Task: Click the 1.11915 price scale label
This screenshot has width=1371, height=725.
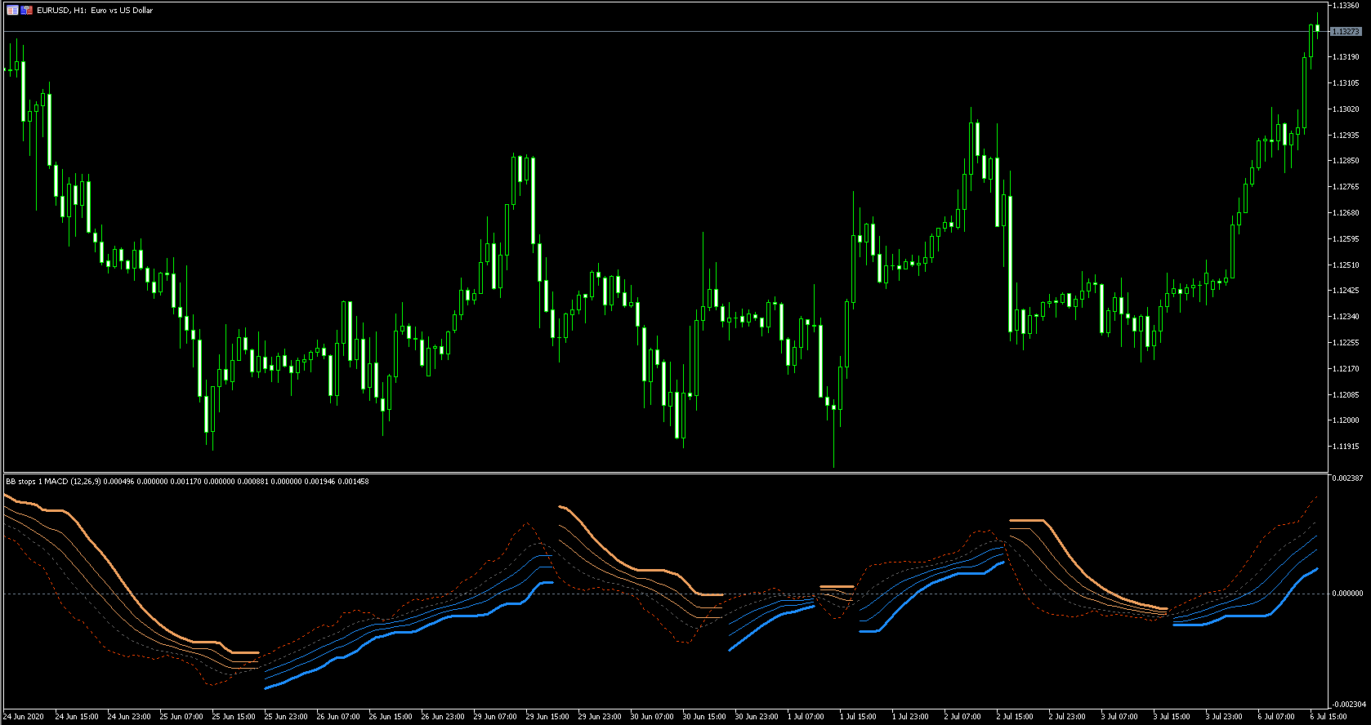Action: [x=1346, y=447]
